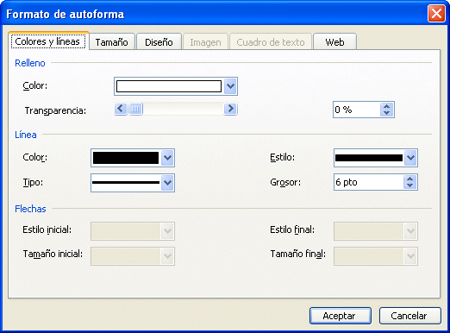This screenshot has height=333, width=450.
Task: Switch to the Tamaño tab
Action: click(x=112, y=42)
